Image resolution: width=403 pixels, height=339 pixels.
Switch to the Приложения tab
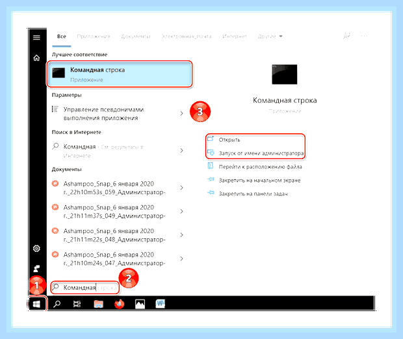(x=94, y=36)
